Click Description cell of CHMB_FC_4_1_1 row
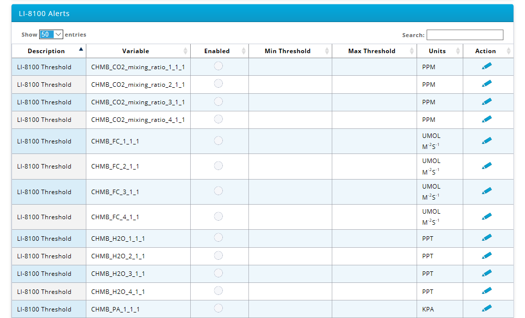Image resolution: width=525 pixels, height=318 pixels. pyautogui.click(x=49, y=217)
